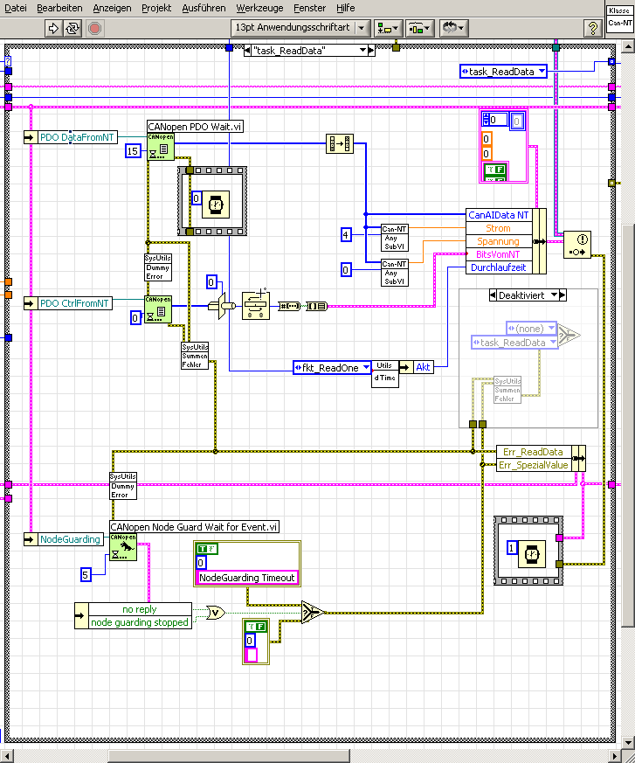Select the array function node after PDO Wait
Screen dimensions: 635x763
click(340, 144)
